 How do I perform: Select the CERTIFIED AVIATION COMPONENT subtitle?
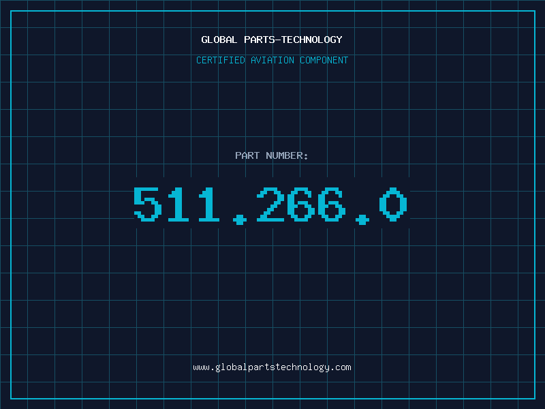pyautogui.click(x=272, y=60)
